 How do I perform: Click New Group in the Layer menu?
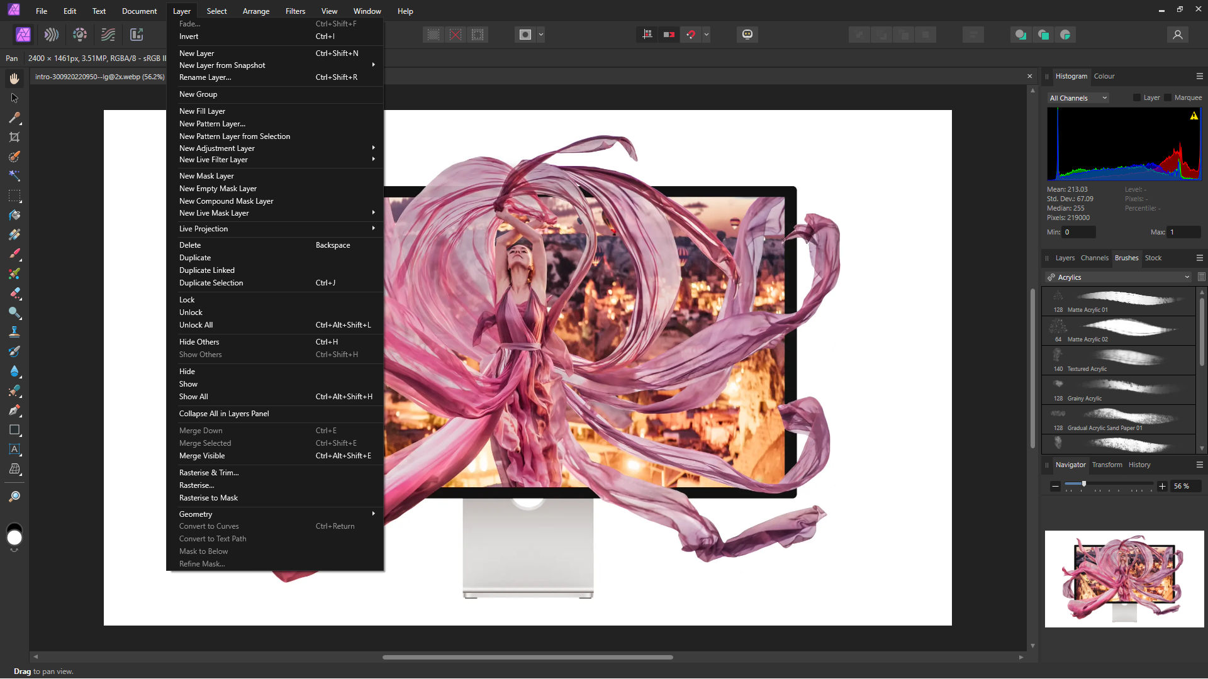coord(199,94)
